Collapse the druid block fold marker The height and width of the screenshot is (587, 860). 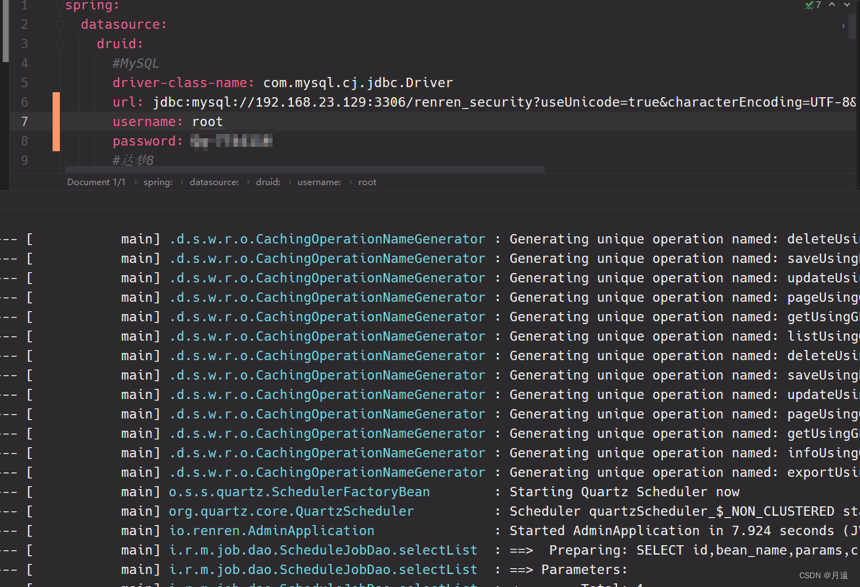pyautogui.click(x=61, y=44)
